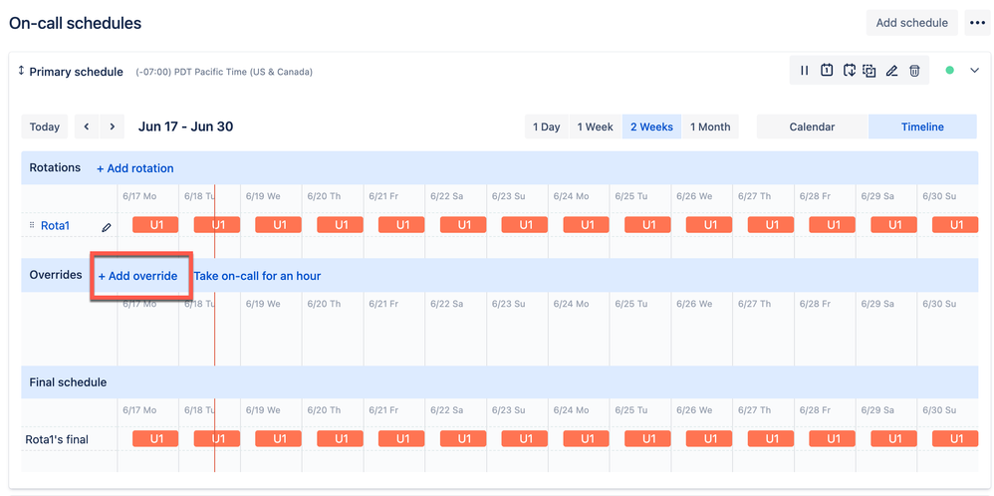
Task: Click Rota1's final U1 shift on 6/28
Action: coord(833,439)
